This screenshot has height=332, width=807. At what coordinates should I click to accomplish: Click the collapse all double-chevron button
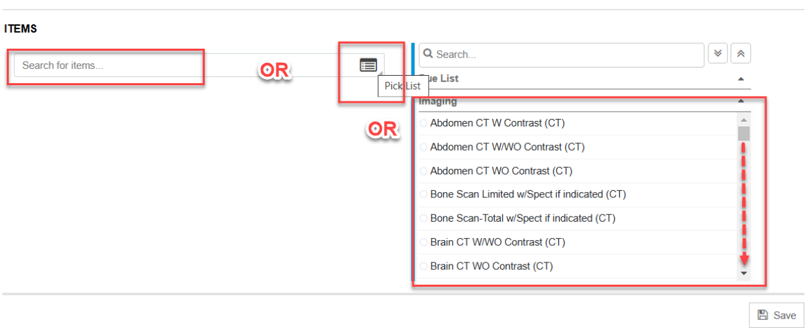741,54
